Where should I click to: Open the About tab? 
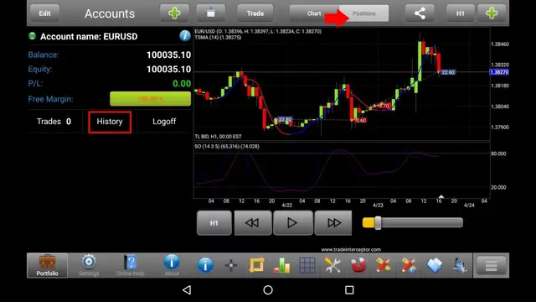[172, 265]
